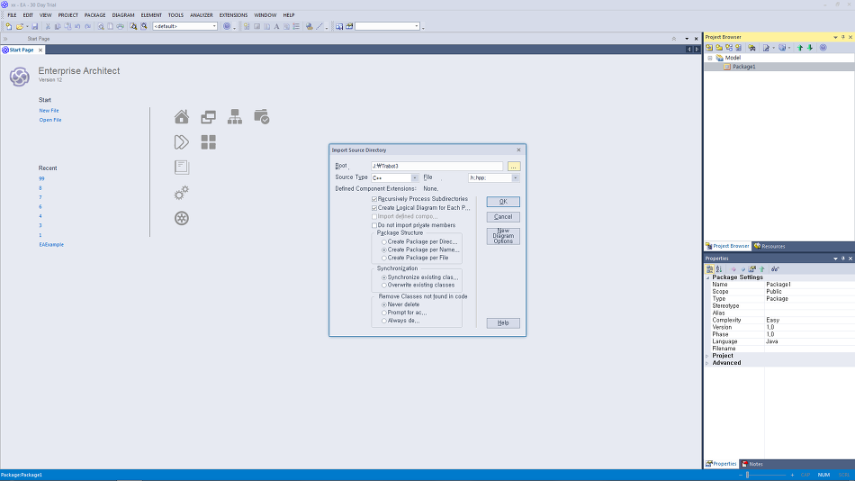Open the empty workspace combo box in toolbar
855x481 pixels.
pyautogui.click(x=417, y=26)
